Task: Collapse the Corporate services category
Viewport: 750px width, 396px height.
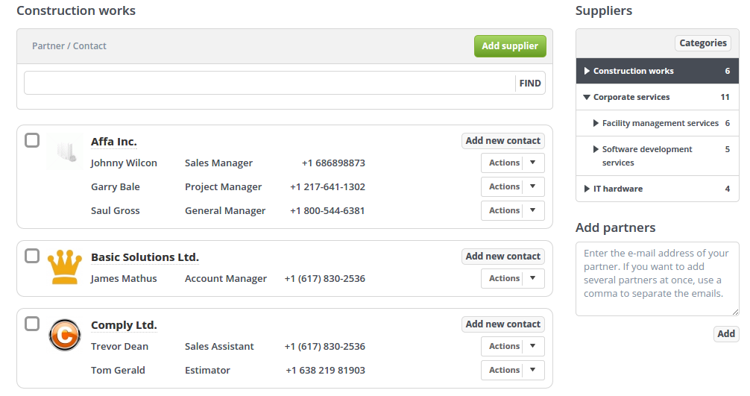Action: click(x=587, y=97)
